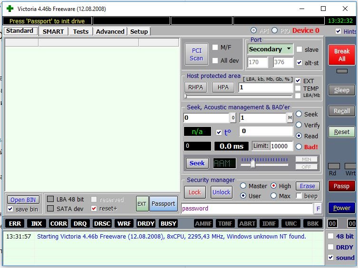Click the Erase security button

tap(308, 186)
